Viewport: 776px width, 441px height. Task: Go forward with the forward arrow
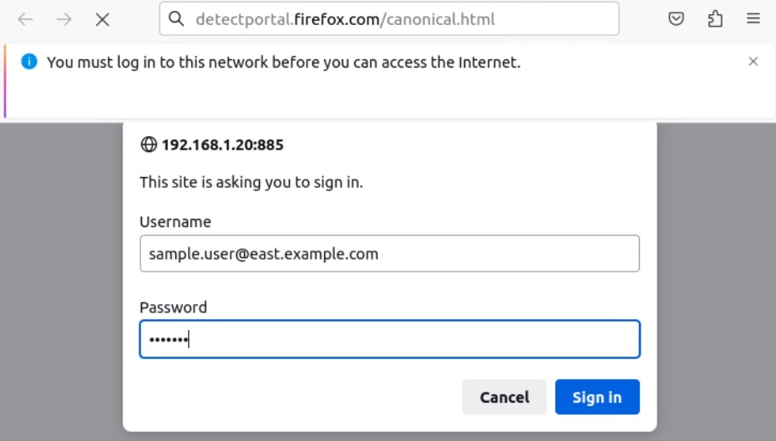[63, 19]
